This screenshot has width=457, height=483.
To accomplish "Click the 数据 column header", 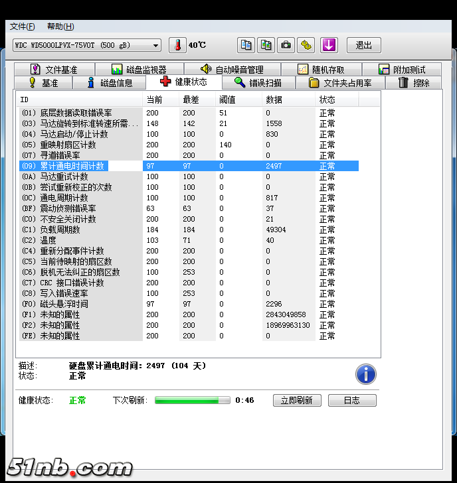I will click(x=288, y=100).
